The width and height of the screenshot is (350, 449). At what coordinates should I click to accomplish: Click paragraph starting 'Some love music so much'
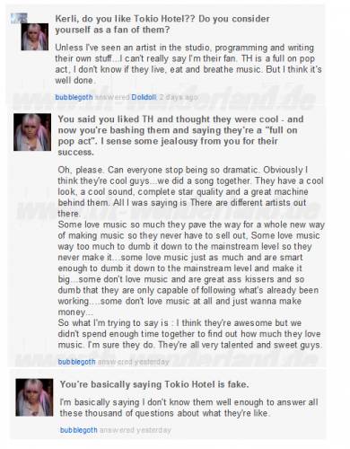(x=191, y=269)
